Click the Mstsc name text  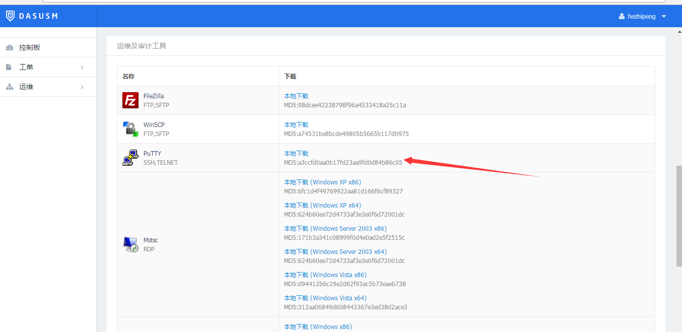(x=151, y=240)
